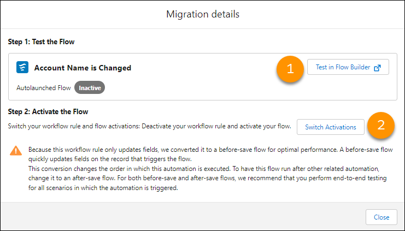Click the Step 2: Activate the Flow heading
405x231 pixels.
coord(48,112)
